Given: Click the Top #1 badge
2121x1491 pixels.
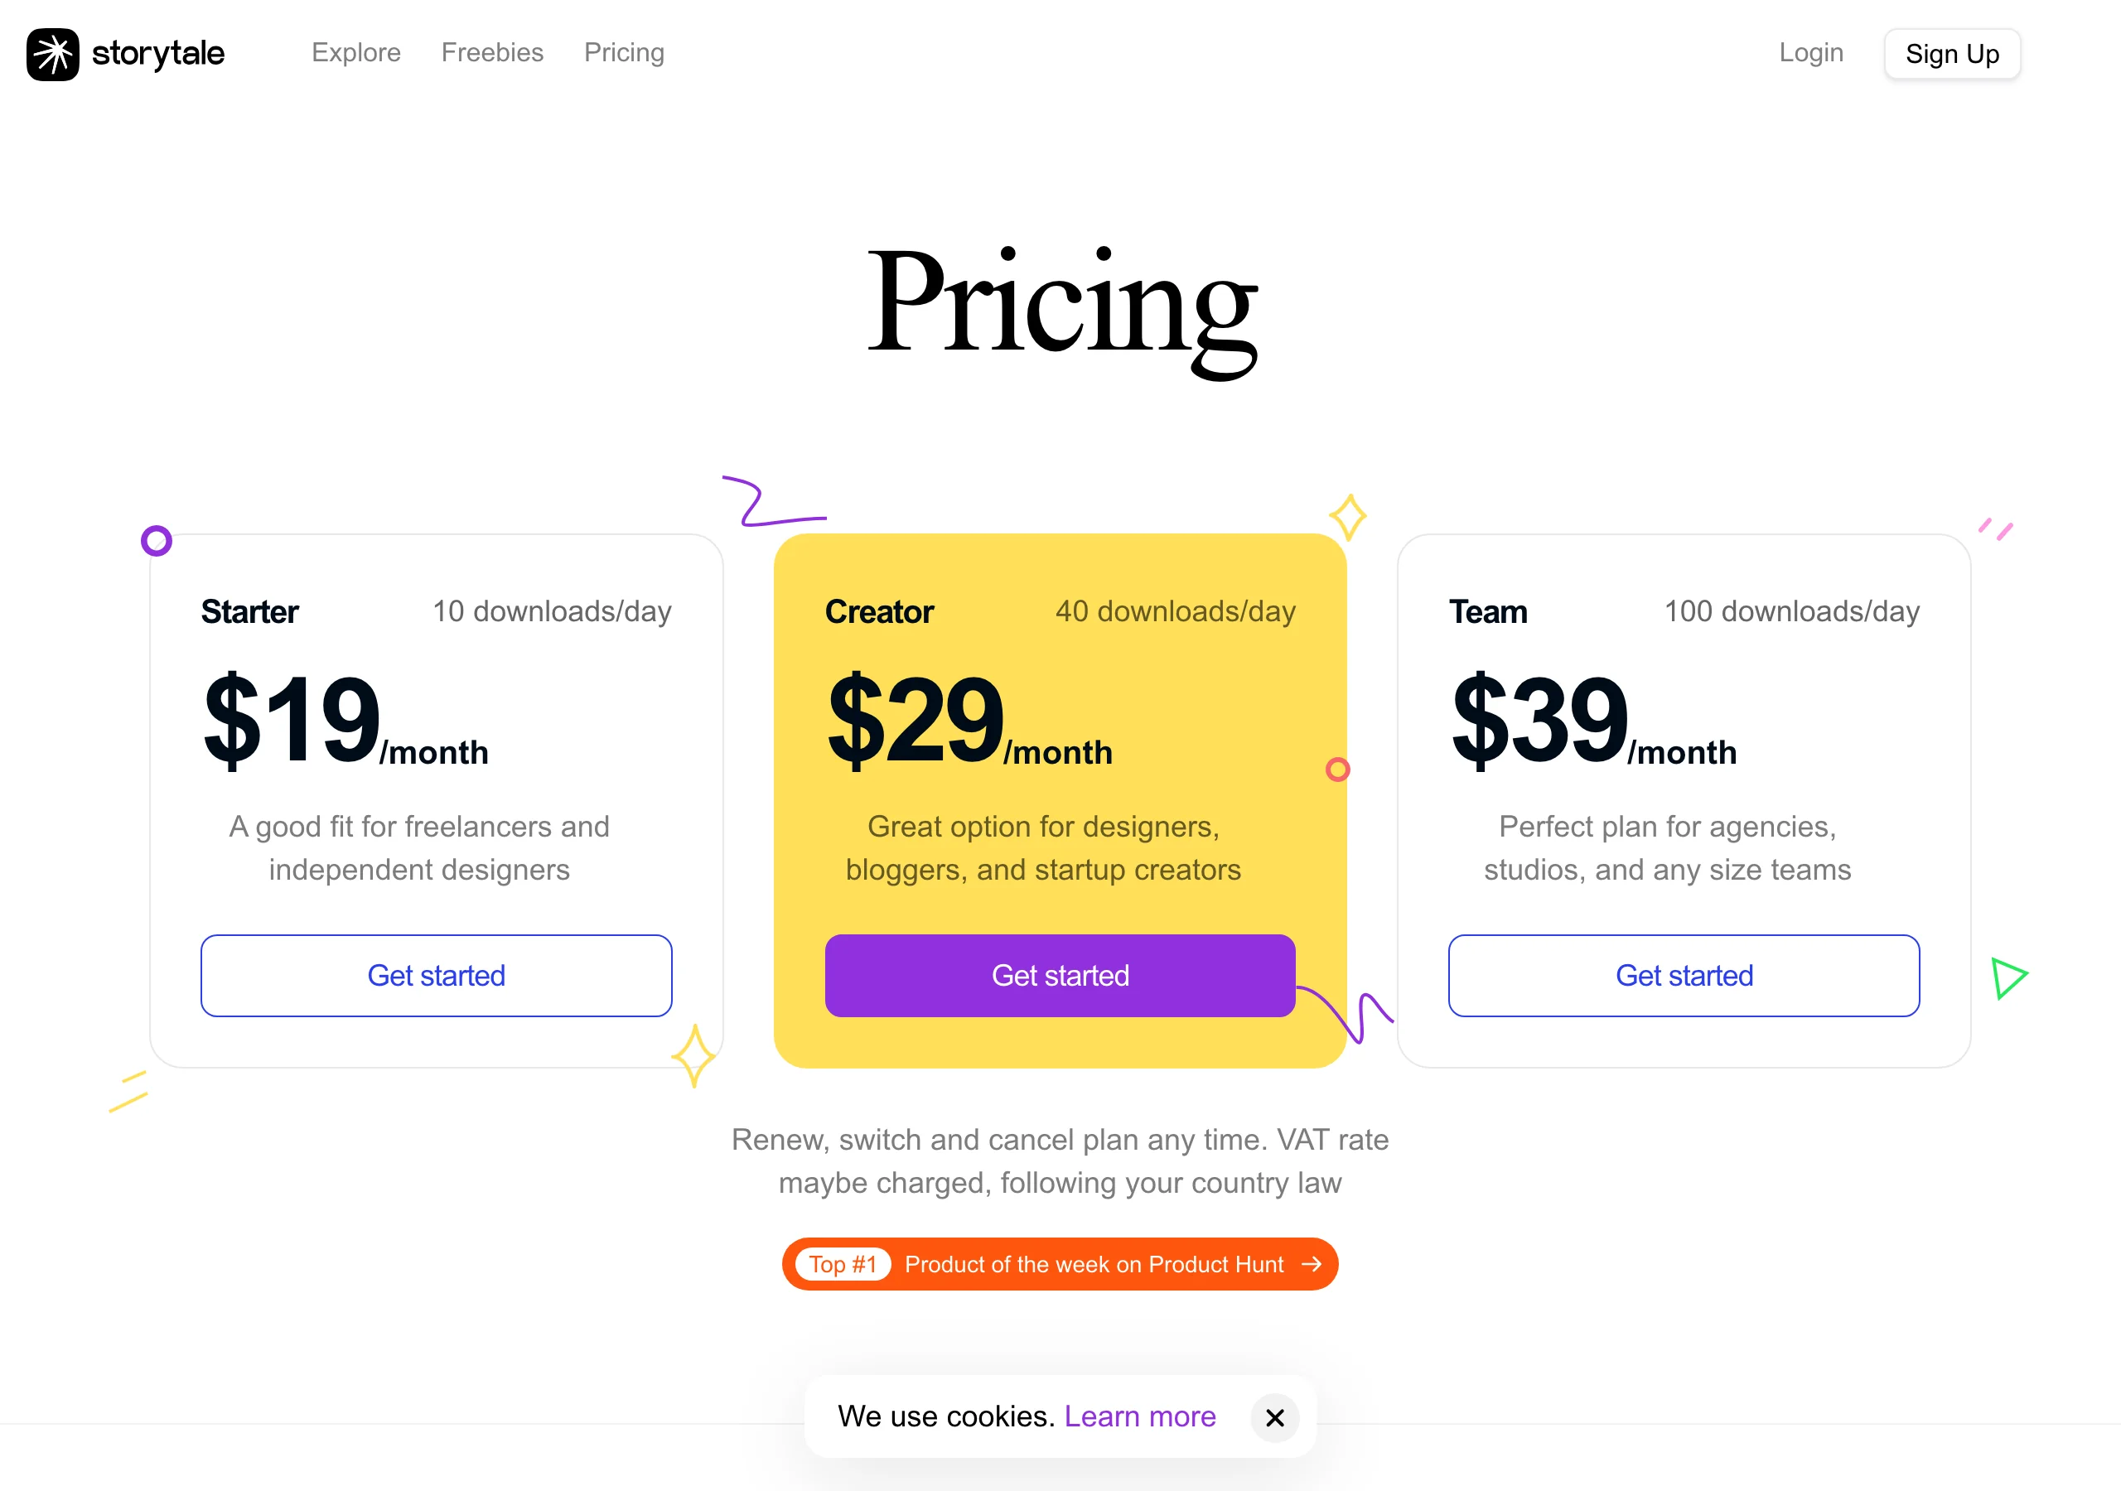Looking at the screenshot, I should 843,1264.
